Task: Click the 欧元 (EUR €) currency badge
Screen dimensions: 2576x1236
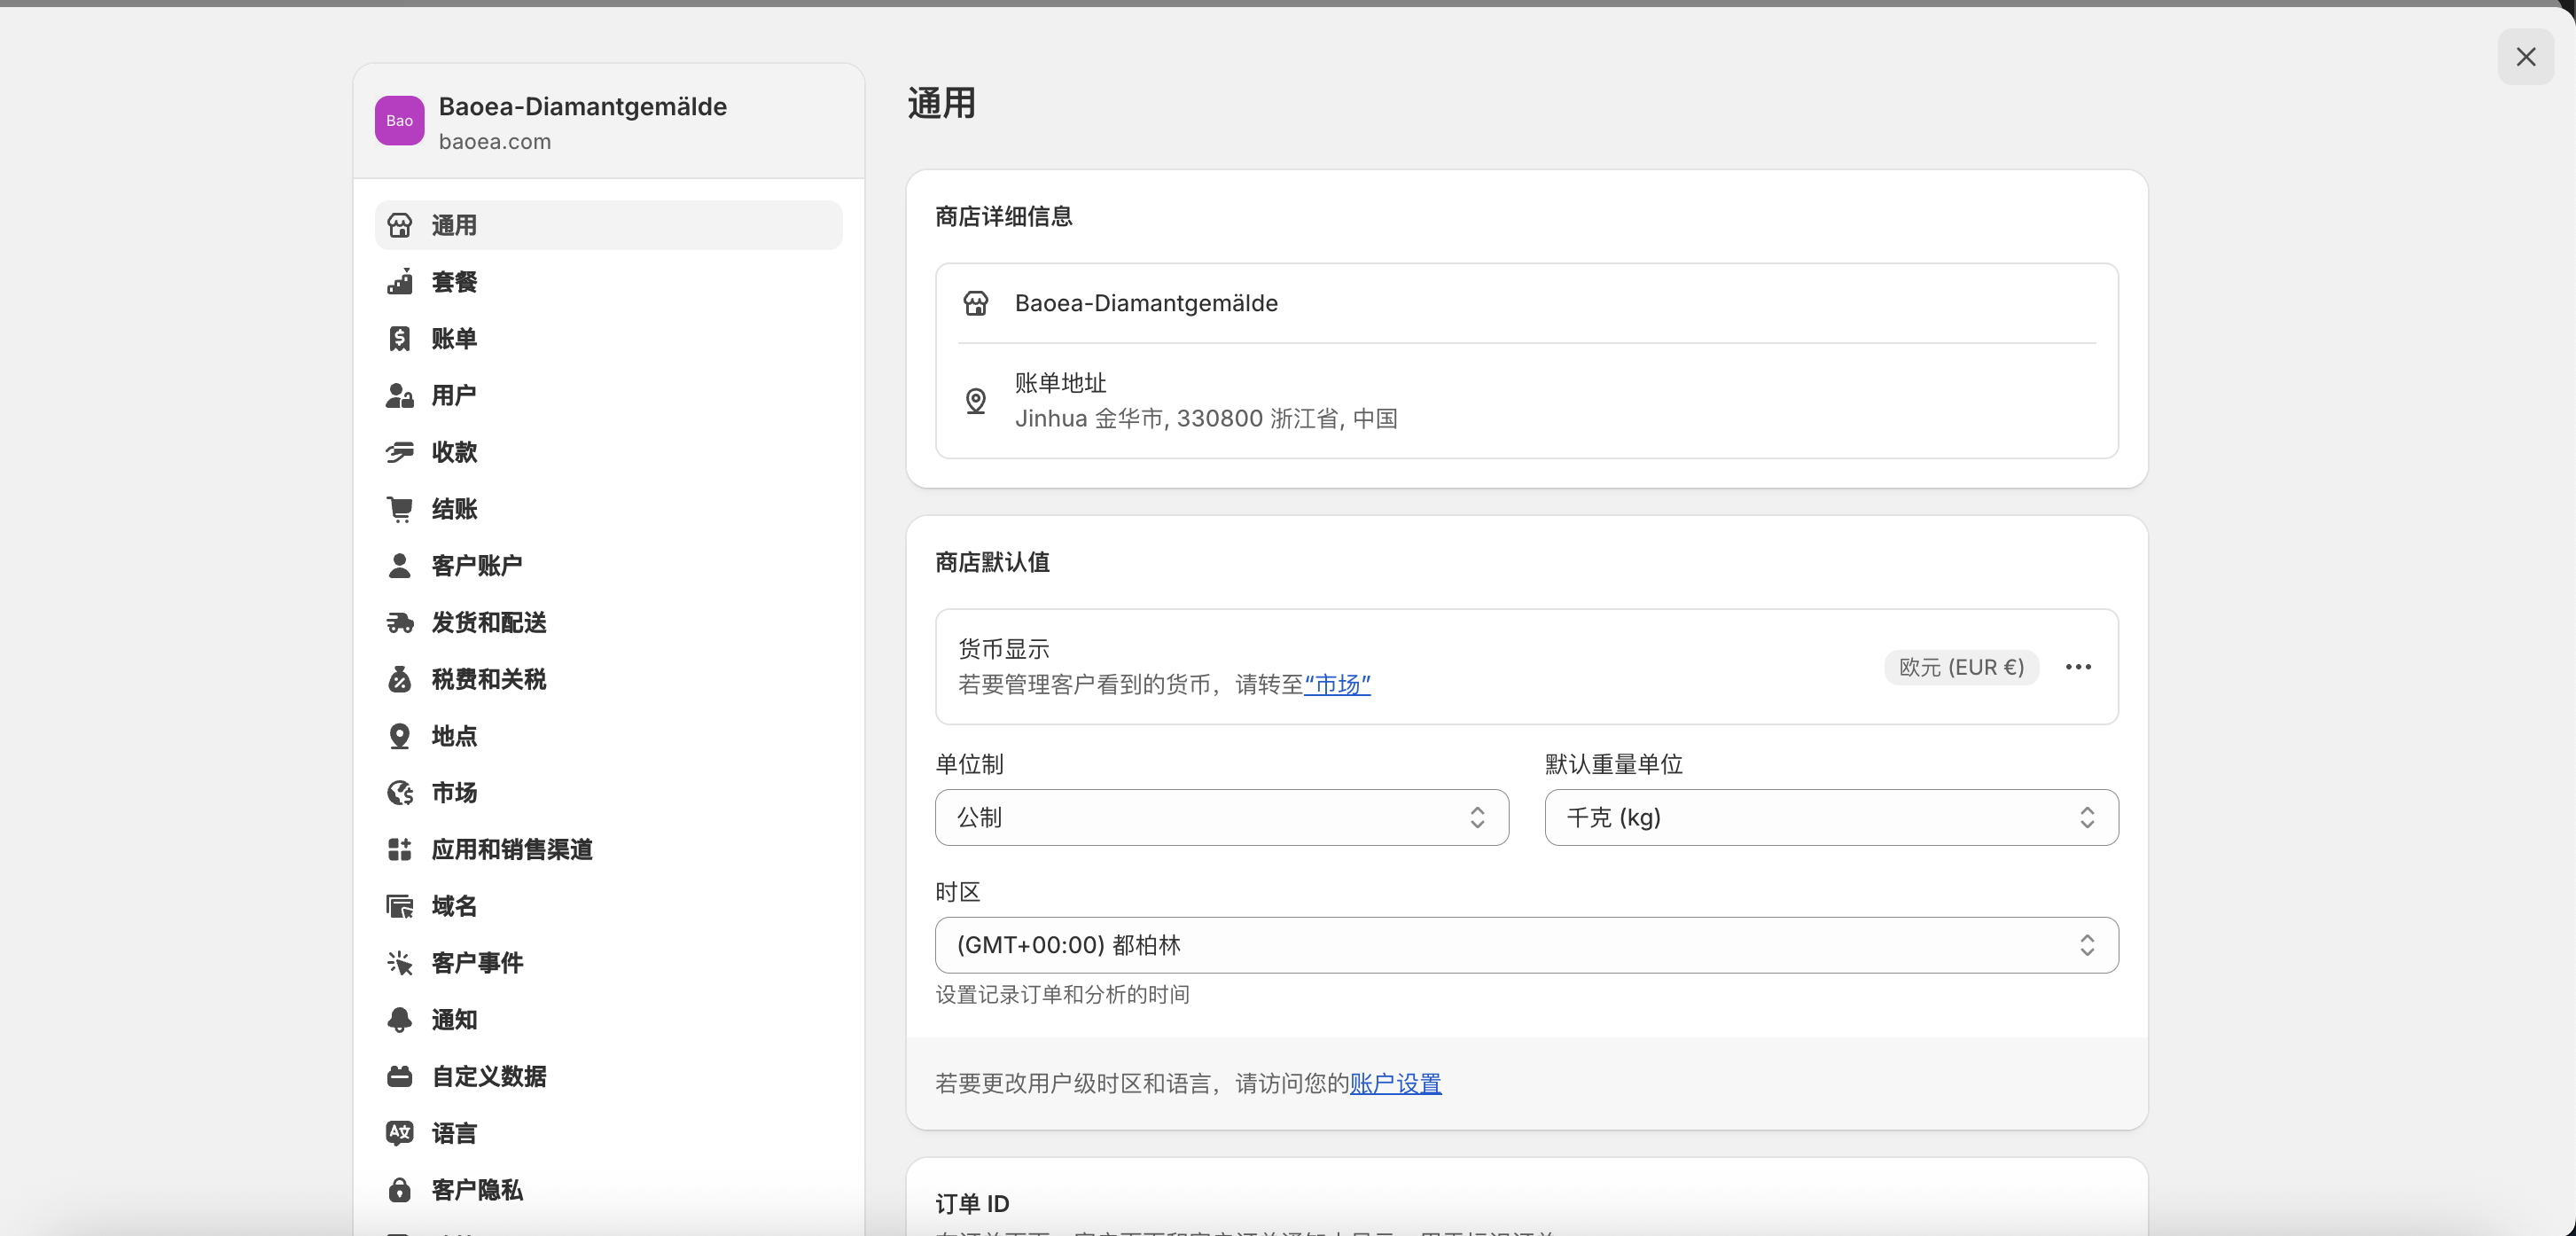Action: pyautogui.click(x=1960, y=667)
